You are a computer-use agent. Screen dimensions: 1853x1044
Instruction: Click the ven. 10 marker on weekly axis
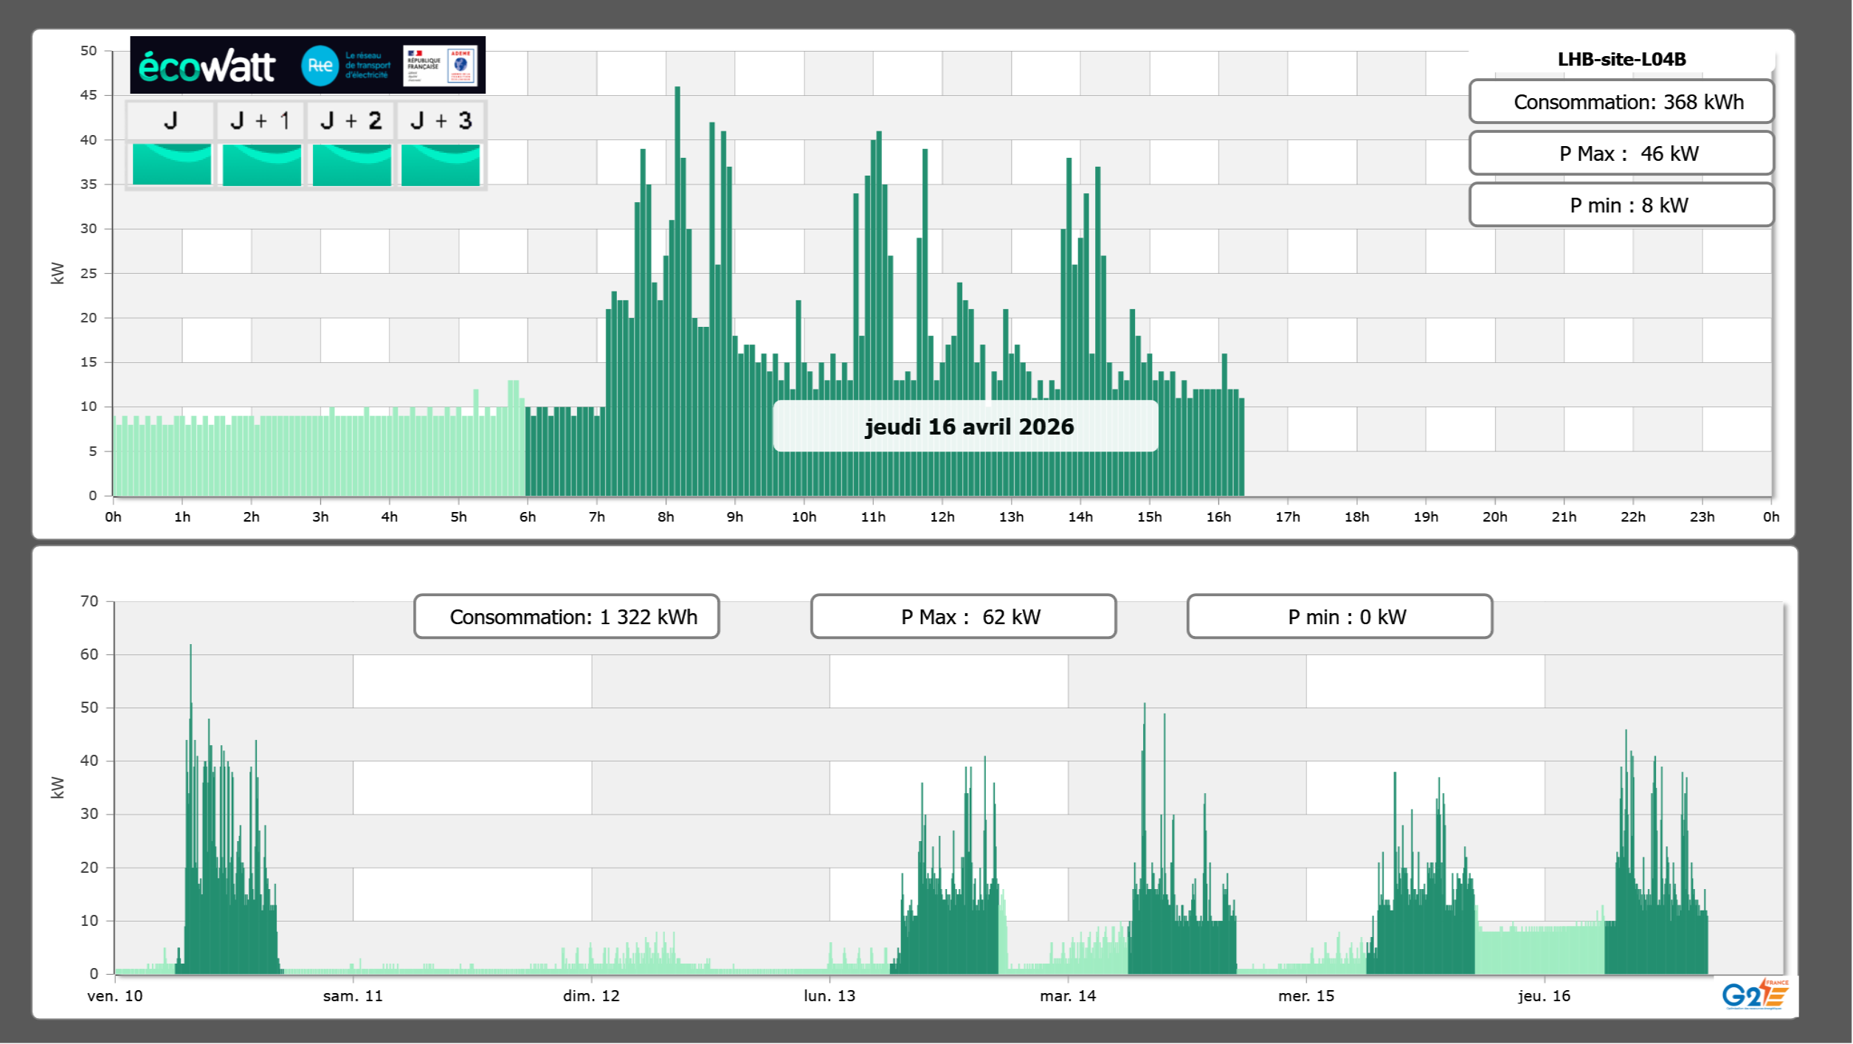[115, 996]
